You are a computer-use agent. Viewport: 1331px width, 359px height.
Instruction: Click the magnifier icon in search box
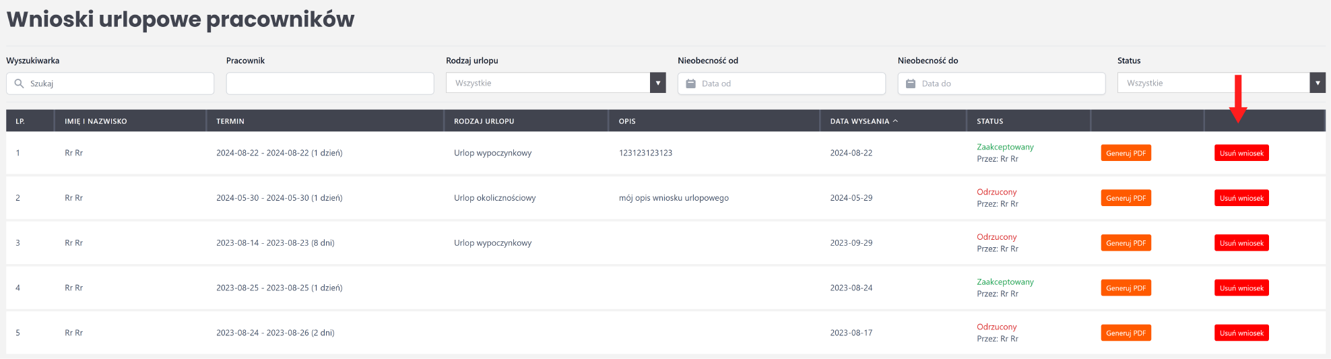pos(19,84)
